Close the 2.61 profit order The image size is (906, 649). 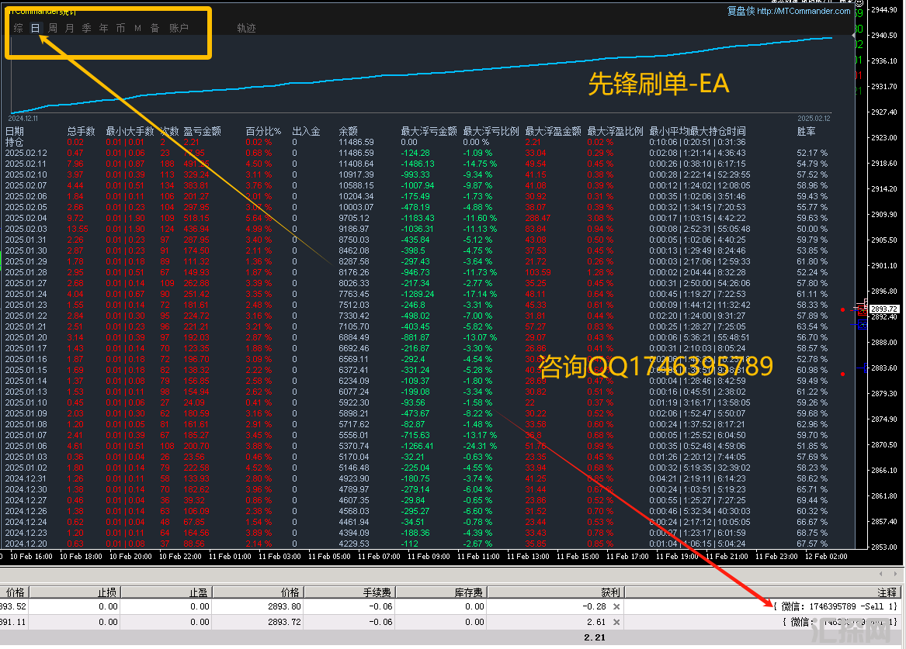616,622
